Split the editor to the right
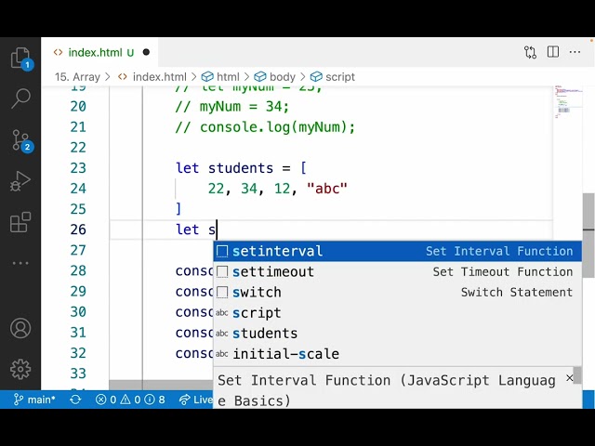This screenshot has width=595, height=446. 553,52
